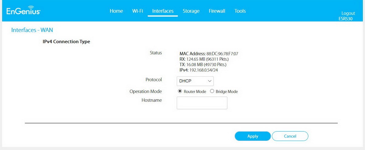Click the ESR530 model label

(346, 18)
